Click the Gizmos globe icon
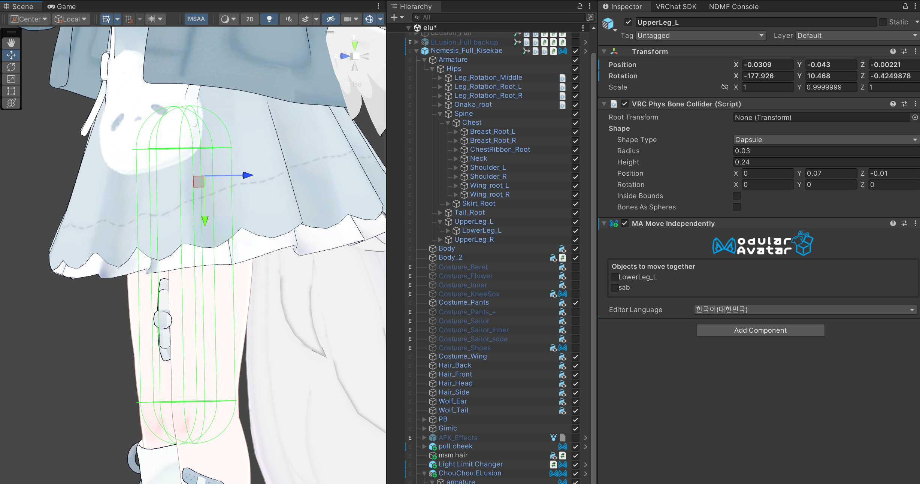 click(369, 19)
